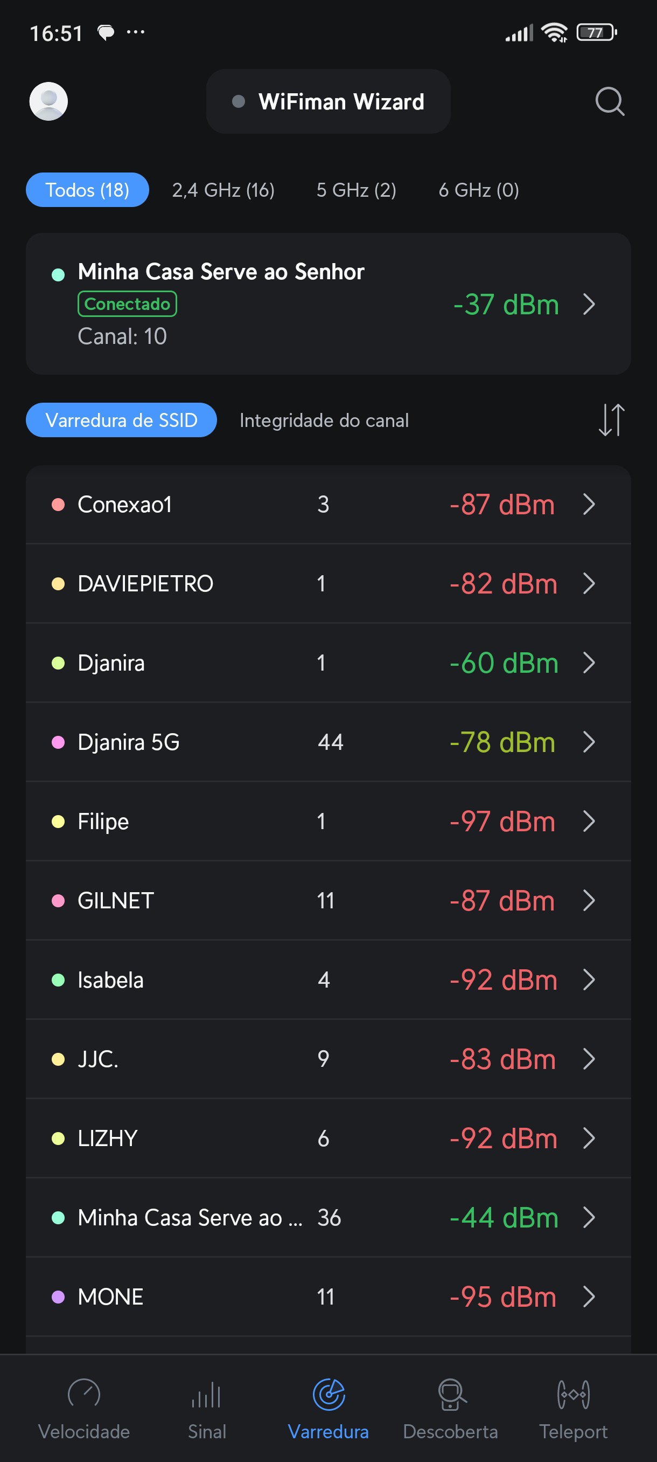Open the Descoberta device discovery icon

tap(451, 1394)
